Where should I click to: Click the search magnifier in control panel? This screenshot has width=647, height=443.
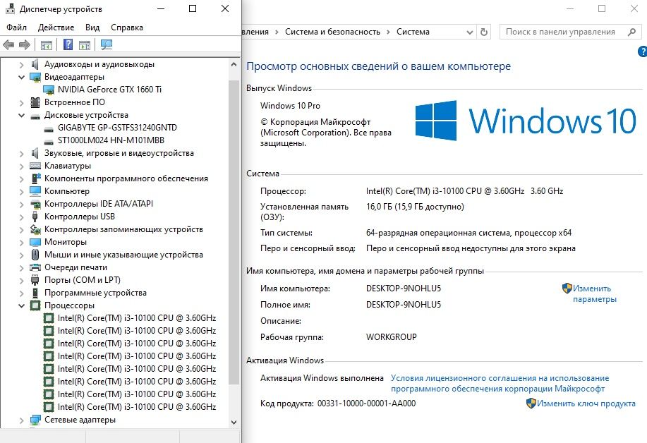(631, 32)
